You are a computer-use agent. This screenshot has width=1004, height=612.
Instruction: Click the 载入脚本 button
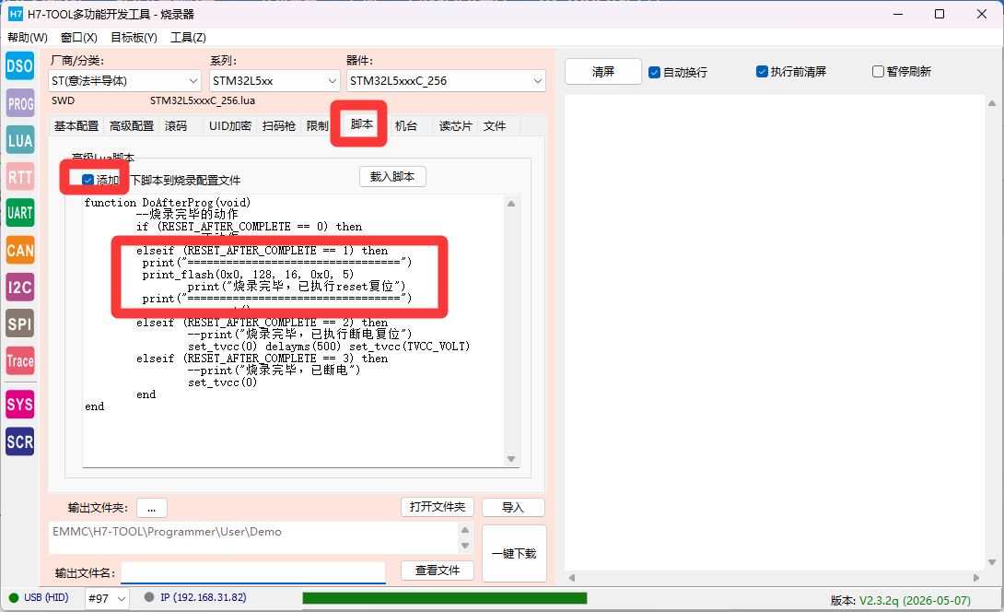coord(392,176)
